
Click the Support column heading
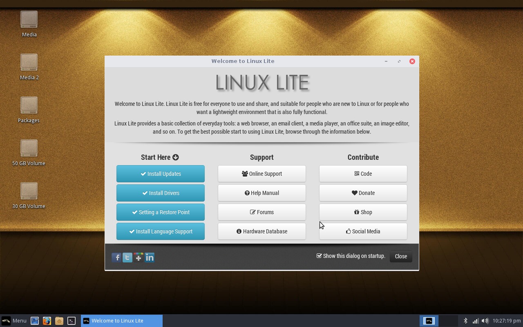pos(262,157)
